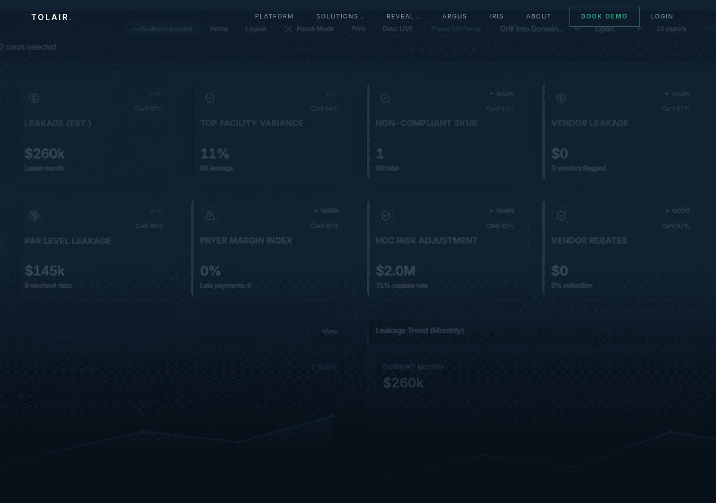Click the $2.0M HCC value

click(x=395, y=271)
